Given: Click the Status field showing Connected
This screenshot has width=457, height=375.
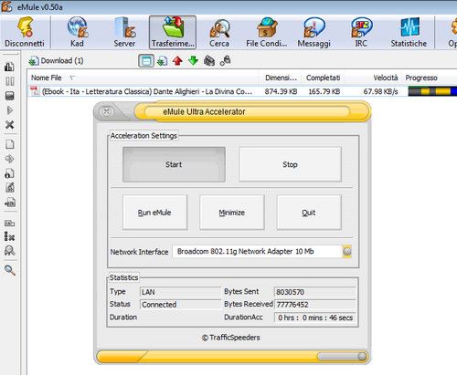Looking at the screenshot, I should pyautogui.click(x=180, y=305).
